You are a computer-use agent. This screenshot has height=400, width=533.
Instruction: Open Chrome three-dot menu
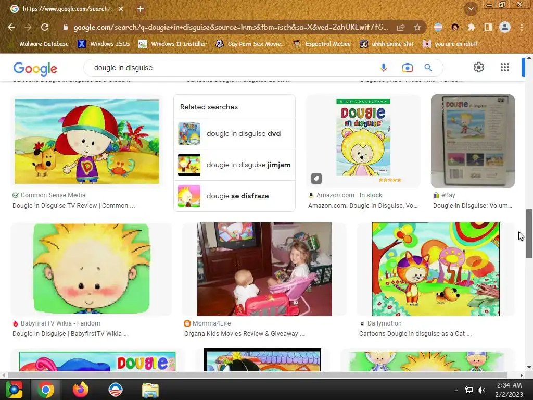click(522, 27)
